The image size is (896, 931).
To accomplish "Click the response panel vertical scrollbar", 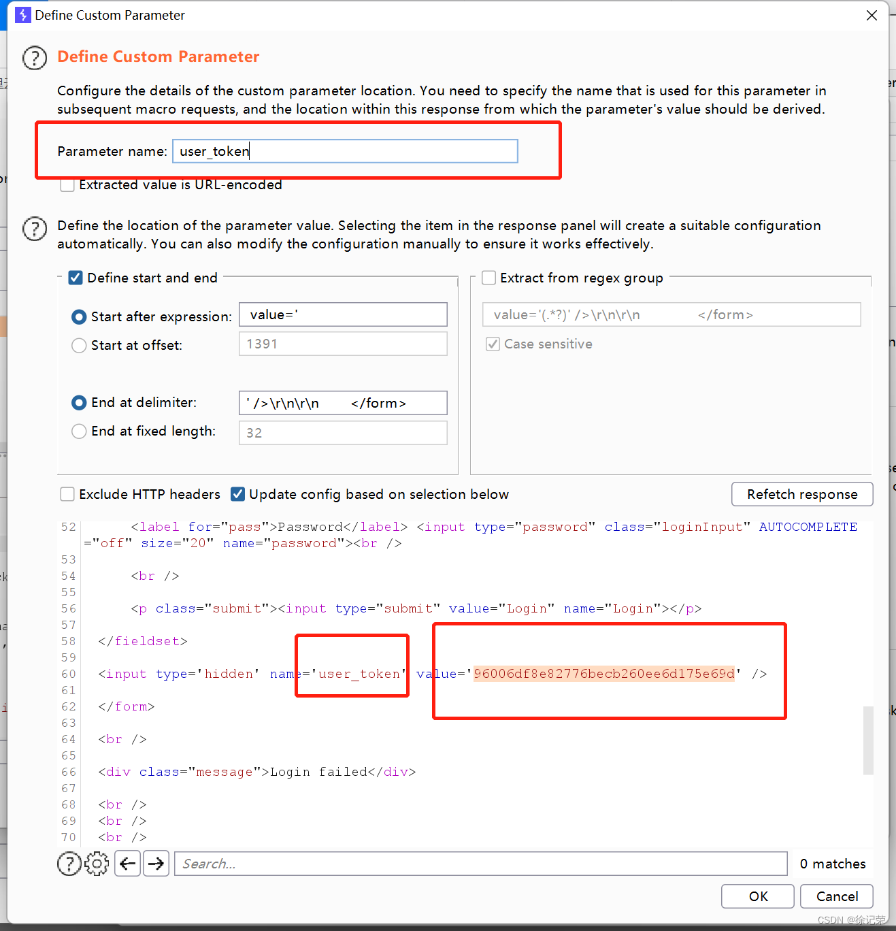I will tap(868, 740).
